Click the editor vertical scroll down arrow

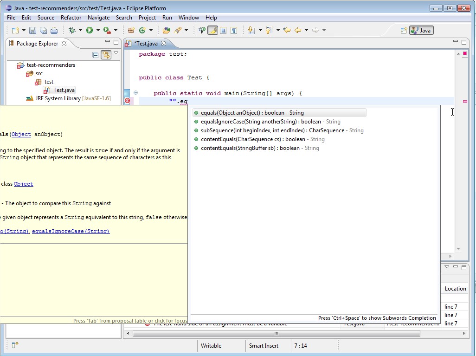click(458, 248)
